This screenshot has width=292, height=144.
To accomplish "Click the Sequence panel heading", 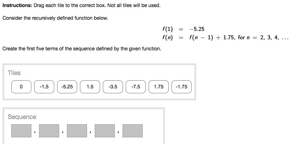I will point(22,117).
